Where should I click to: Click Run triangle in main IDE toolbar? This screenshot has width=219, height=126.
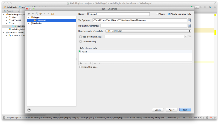[201, 7]
